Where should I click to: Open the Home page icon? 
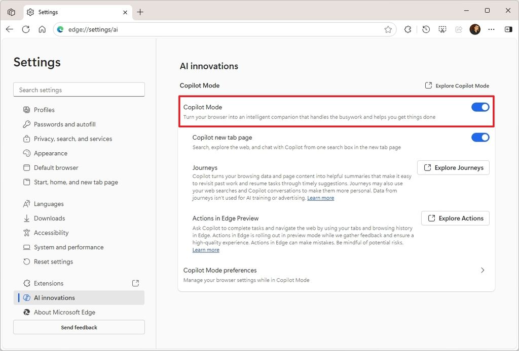42,29
